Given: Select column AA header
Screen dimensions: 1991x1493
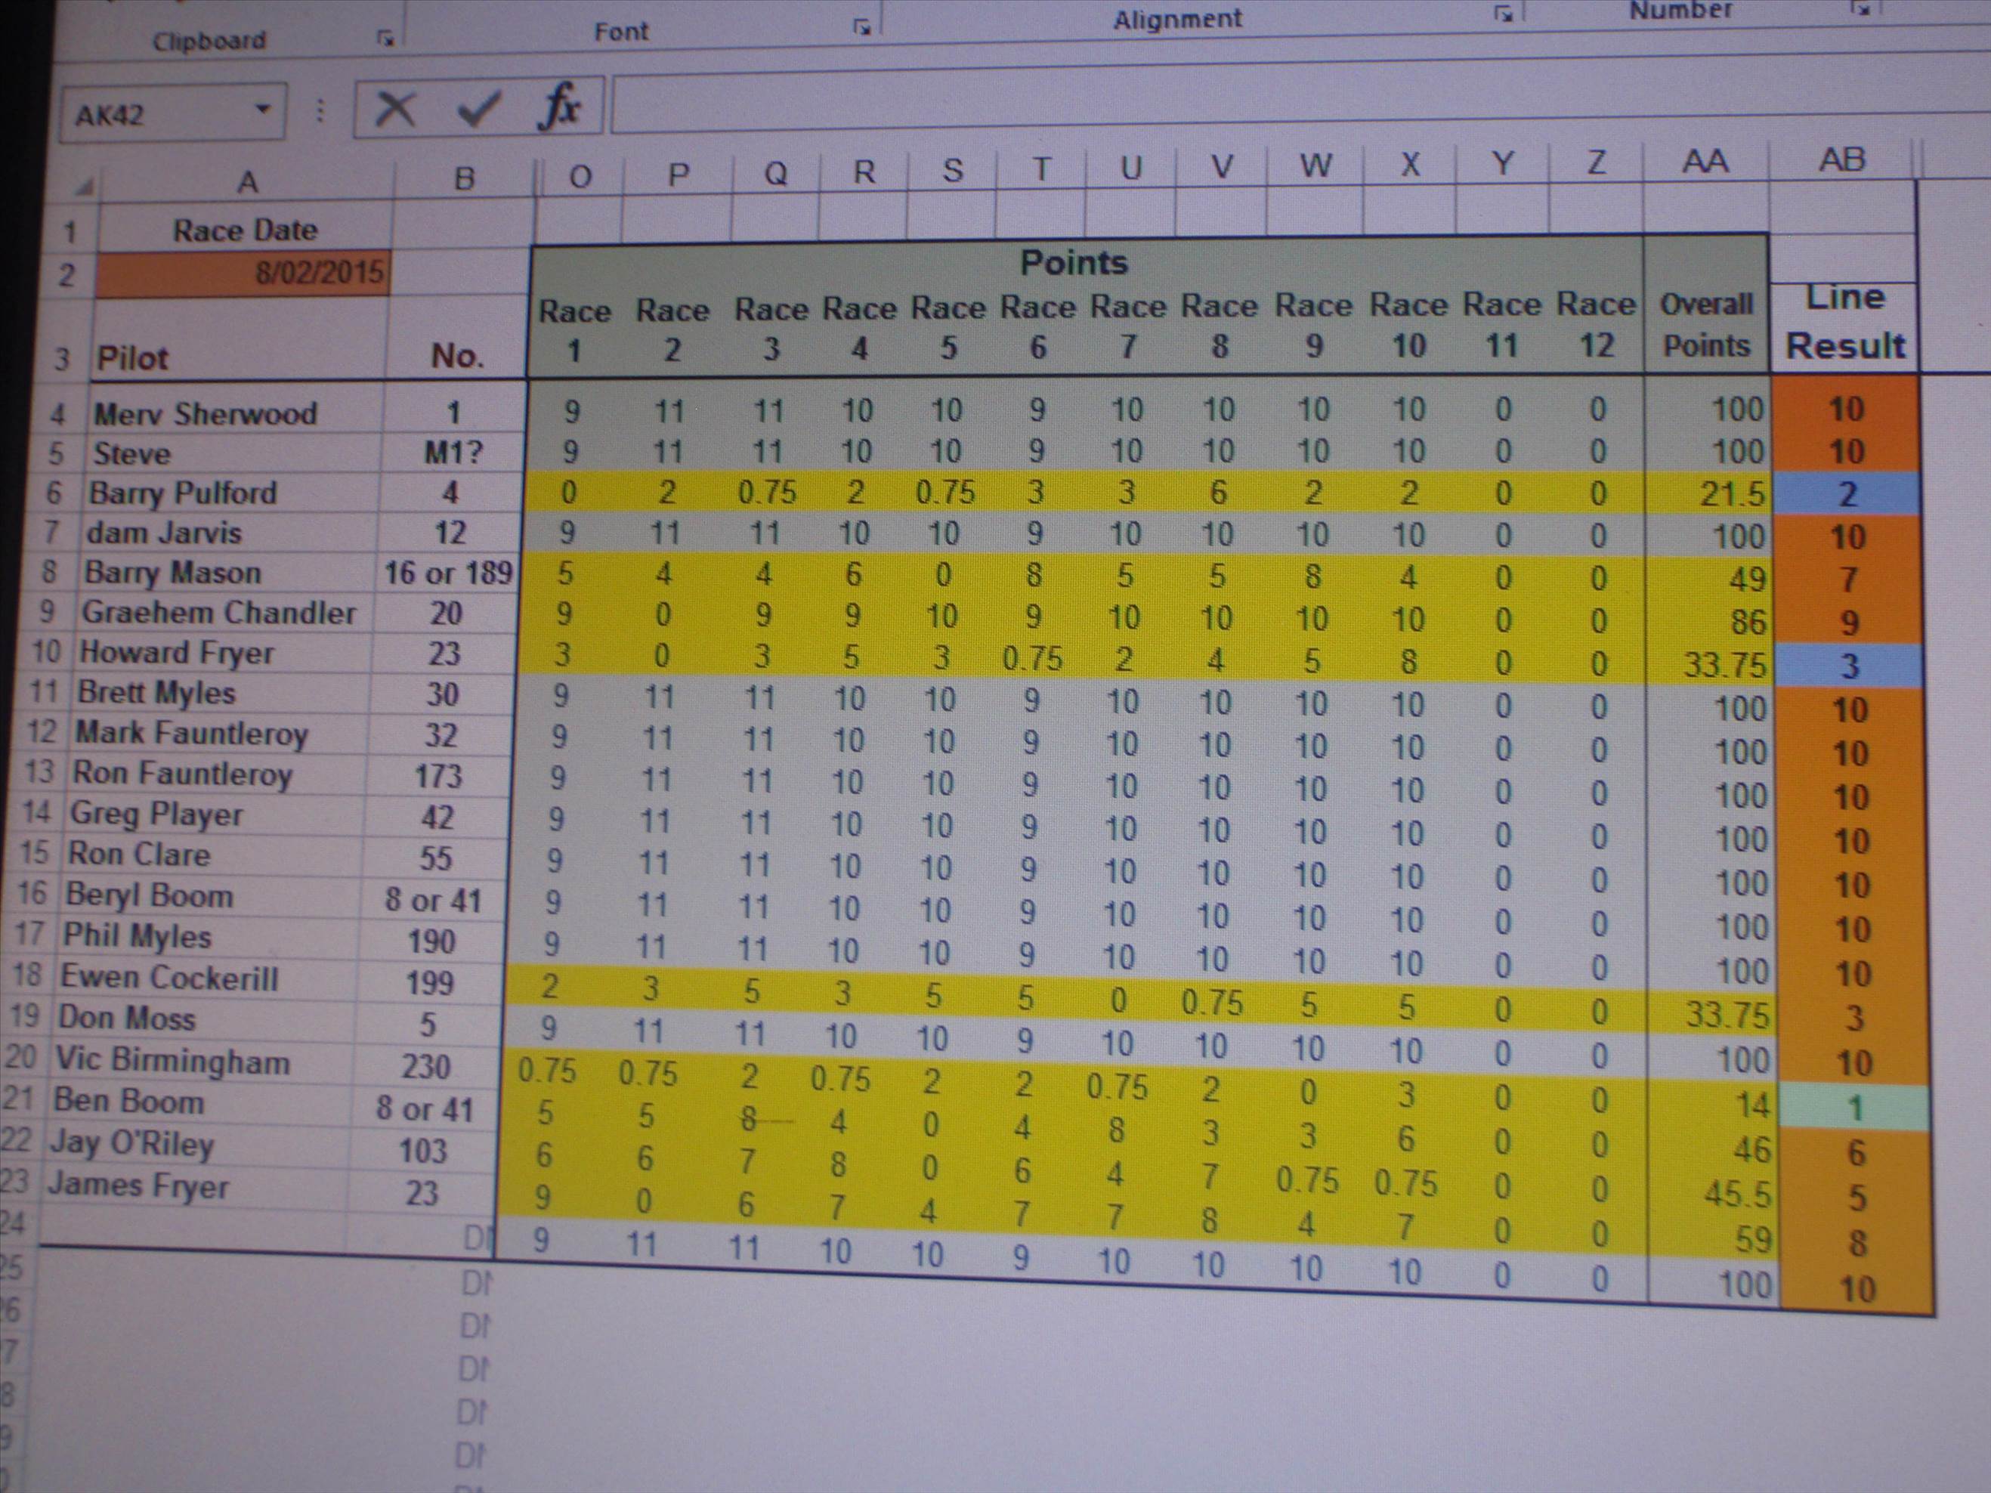Looking at the screenshot, I should [x=1705, y=162].
